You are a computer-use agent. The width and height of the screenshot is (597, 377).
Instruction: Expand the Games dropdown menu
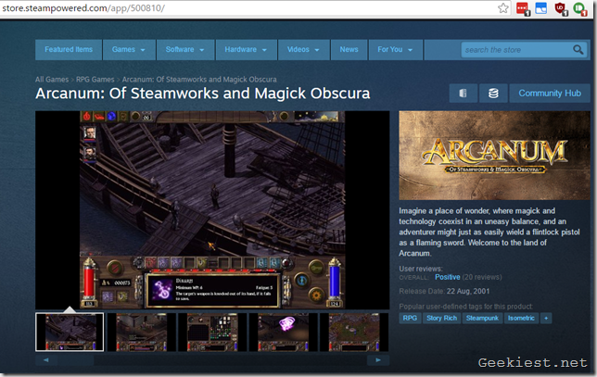[128, 49]
